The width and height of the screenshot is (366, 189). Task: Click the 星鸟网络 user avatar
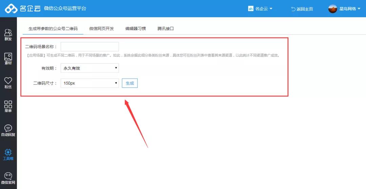332,9
